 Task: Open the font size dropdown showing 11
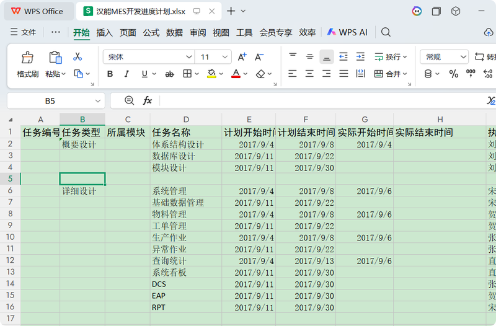pos(225,57)
